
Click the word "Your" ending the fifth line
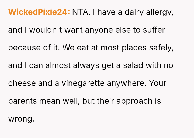(x=157, y=83)
